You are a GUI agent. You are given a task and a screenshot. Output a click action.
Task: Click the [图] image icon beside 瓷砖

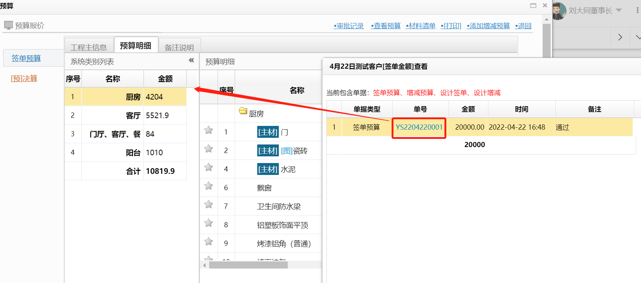[286, 151]
